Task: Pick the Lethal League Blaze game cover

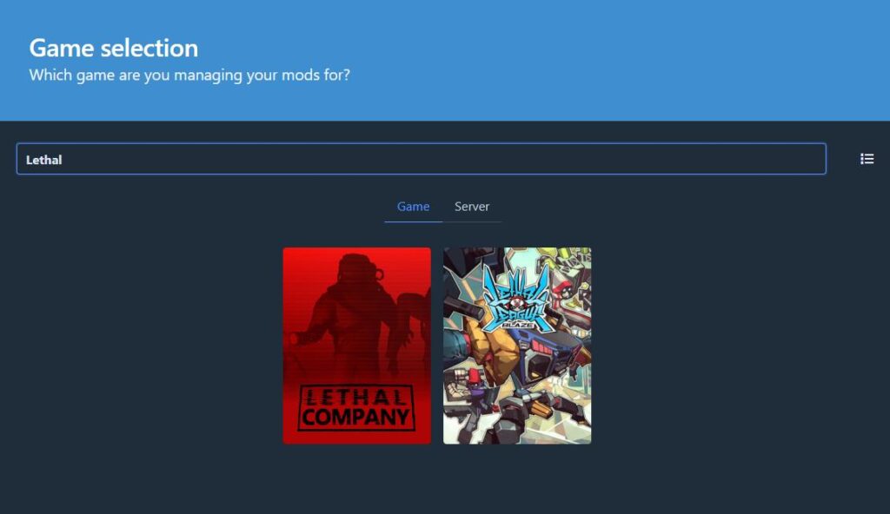Action: coord(517,346)
